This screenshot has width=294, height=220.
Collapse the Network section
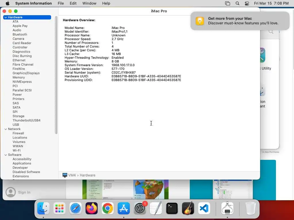point(6,129)
